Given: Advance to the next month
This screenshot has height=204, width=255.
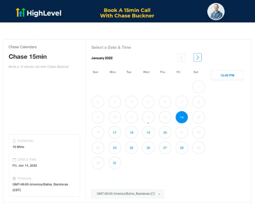Looking at the screenshot, I should click(x=198, y=57).
